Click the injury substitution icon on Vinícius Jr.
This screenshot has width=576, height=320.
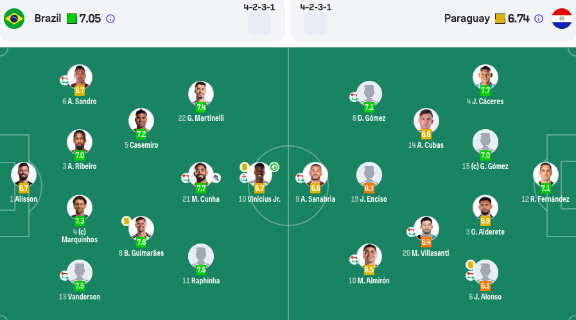click(x=244, y=178)
